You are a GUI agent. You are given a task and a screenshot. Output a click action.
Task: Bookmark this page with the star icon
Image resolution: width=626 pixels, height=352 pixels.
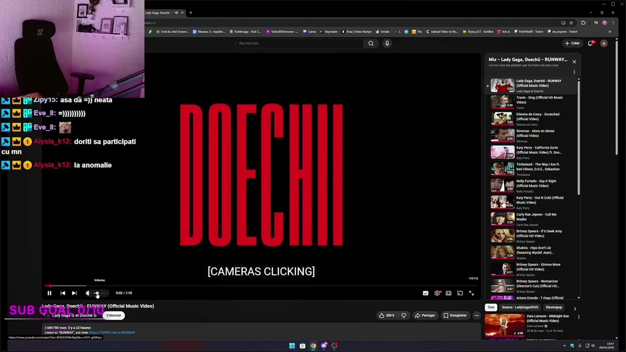(x=571, y=22)
